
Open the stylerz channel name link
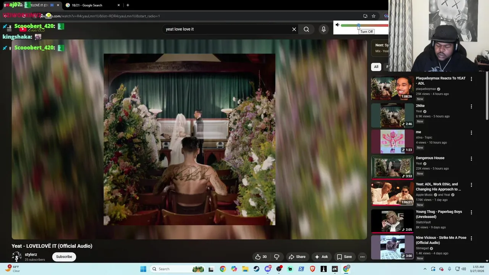(x=31, y=254)
